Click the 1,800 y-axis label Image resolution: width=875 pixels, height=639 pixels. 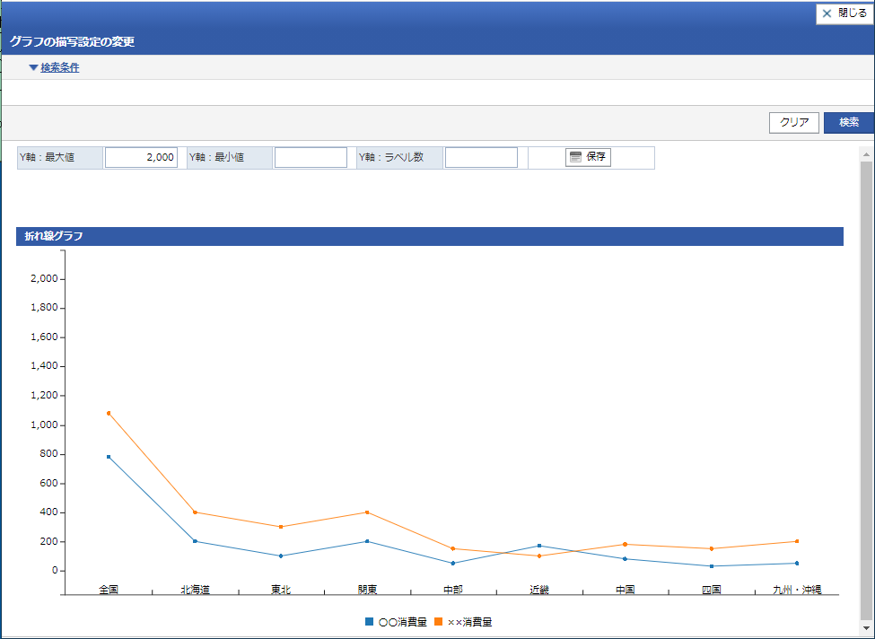click(44, 308)
